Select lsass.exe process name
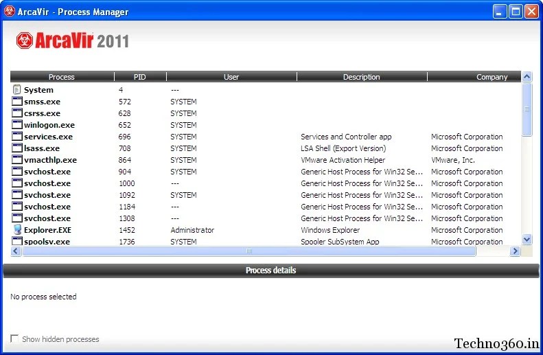 tap(42, 148)
